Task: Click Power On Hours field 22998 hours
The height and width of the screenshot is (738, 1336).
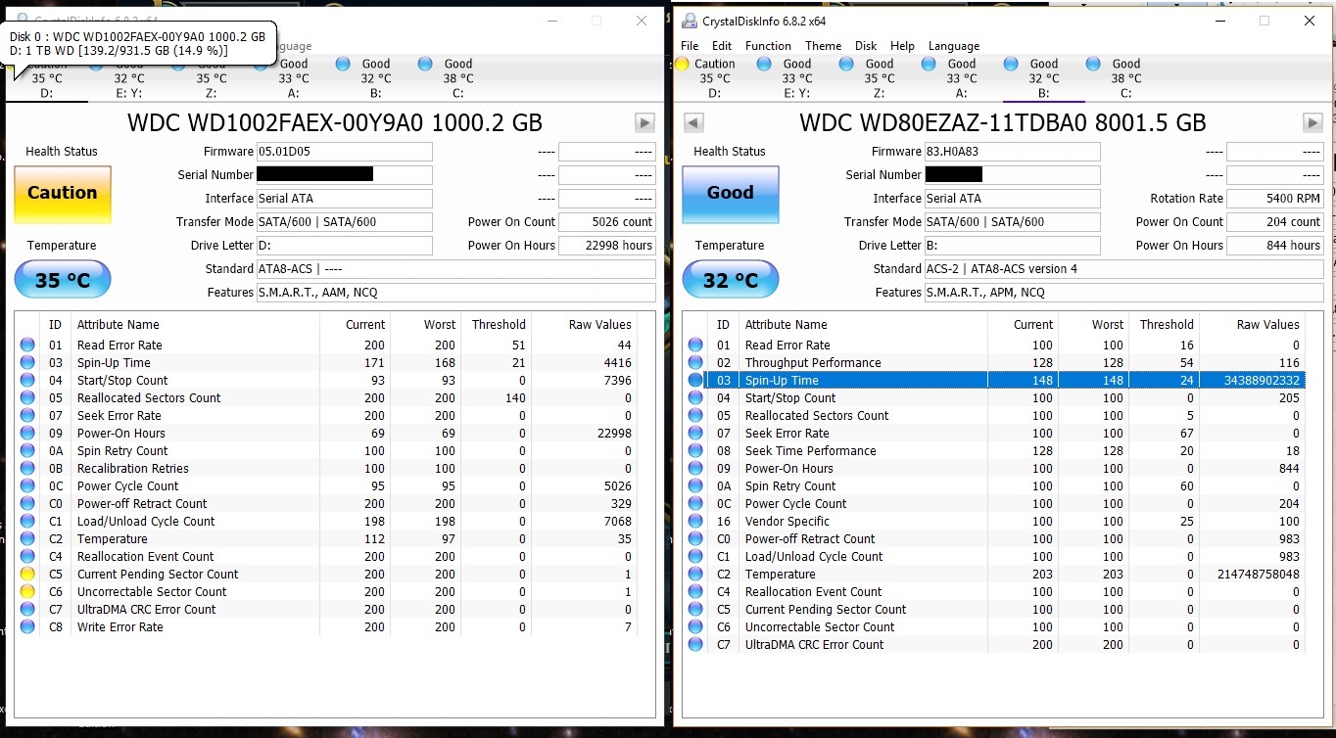Action: 607,246
